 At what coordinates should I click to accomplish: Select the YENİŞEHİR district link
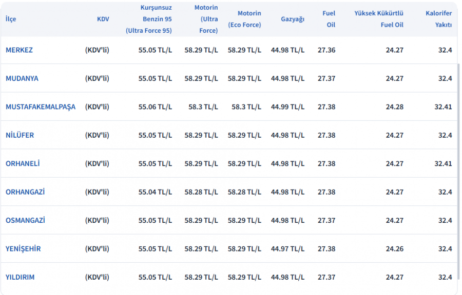coord(23,249)
